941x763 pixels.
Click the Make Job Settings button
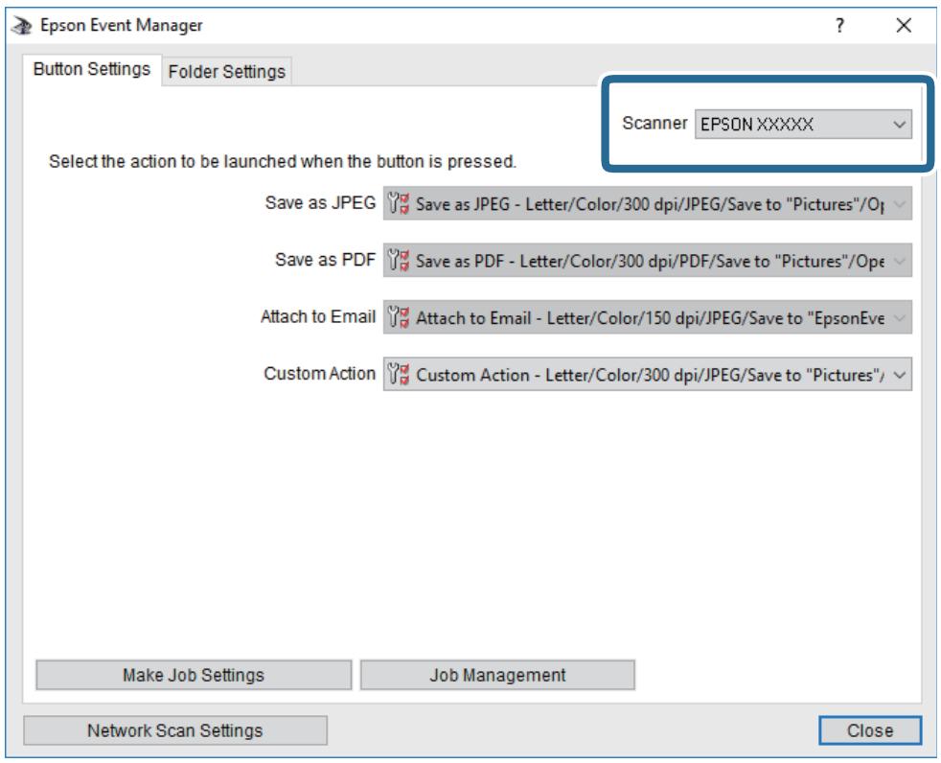tap(194, 675)
